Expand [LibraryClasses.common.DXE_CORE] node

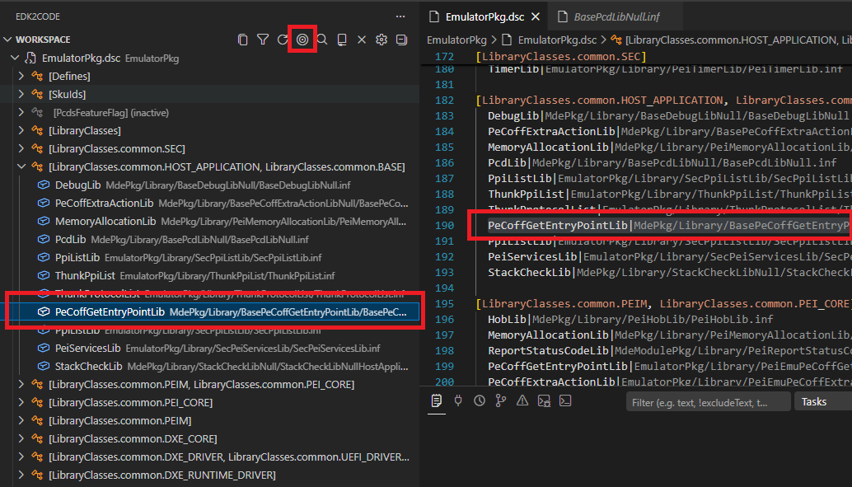tap(21, 438)
